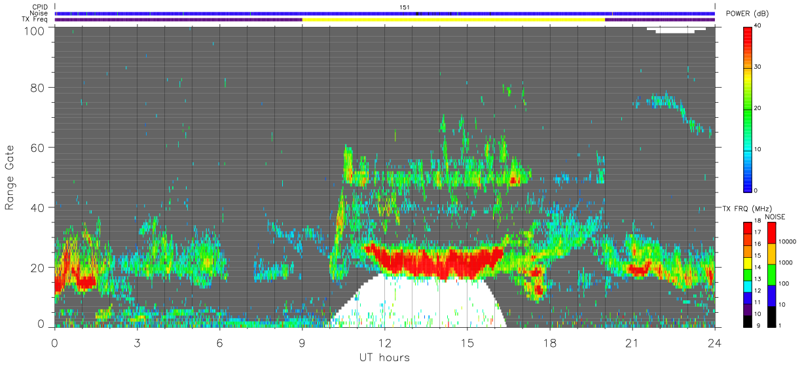Click the white ground-scatter dome near 13 UT
The width and height of the screenshot is (804, 371).
(x=419, y=302)
